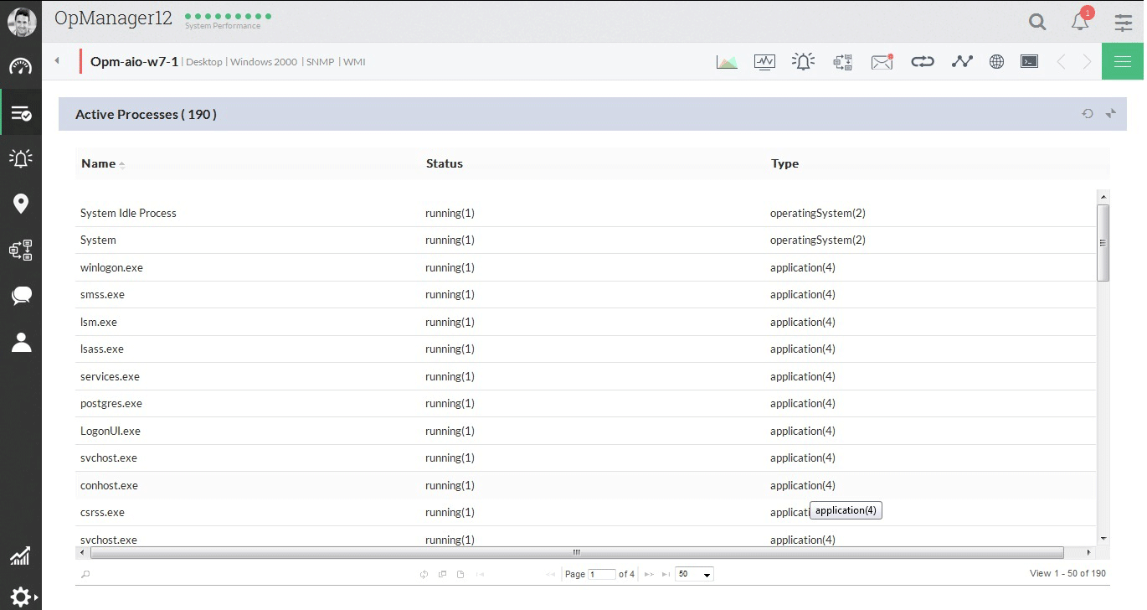Open the workflow icon in device toolbar

click(x=842, y=61)
